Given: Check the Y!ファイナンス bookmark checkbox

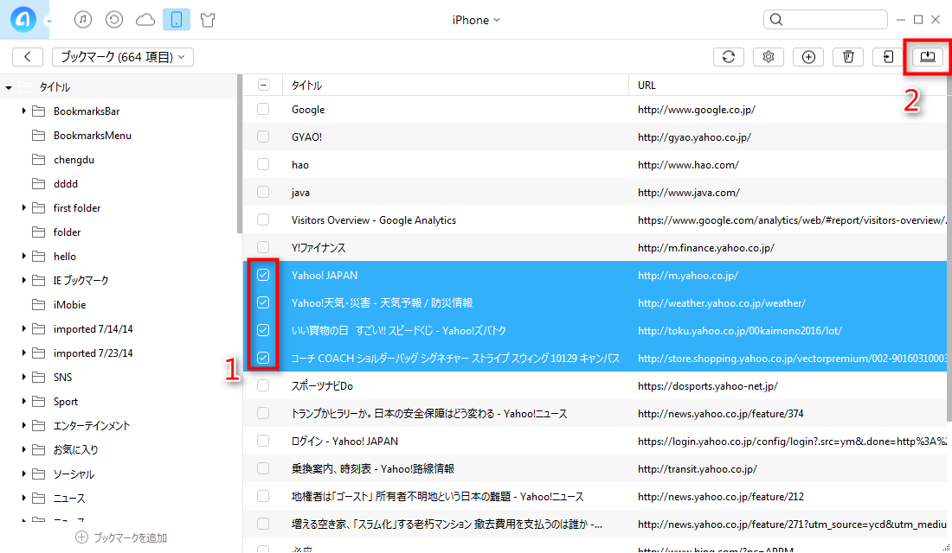Looking at the screenshot, I should tap(263, 247).
